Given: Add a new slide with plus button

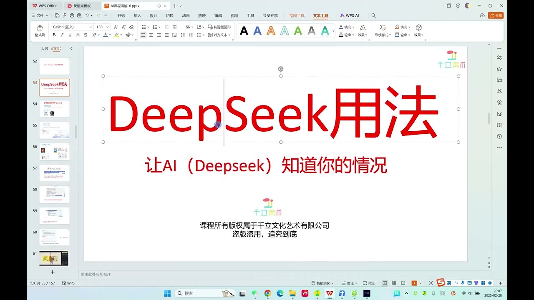Looking at the screenshot, I should click(x=53, y=272).
